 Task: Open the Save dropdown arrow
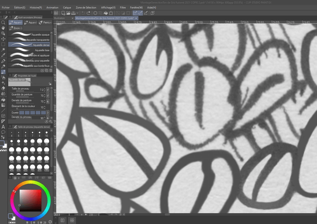tap(78, 13)
